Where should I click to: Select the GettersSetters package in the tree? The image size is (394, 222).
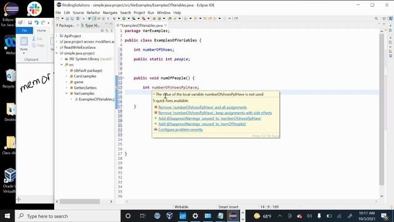(x=85, y=88)
